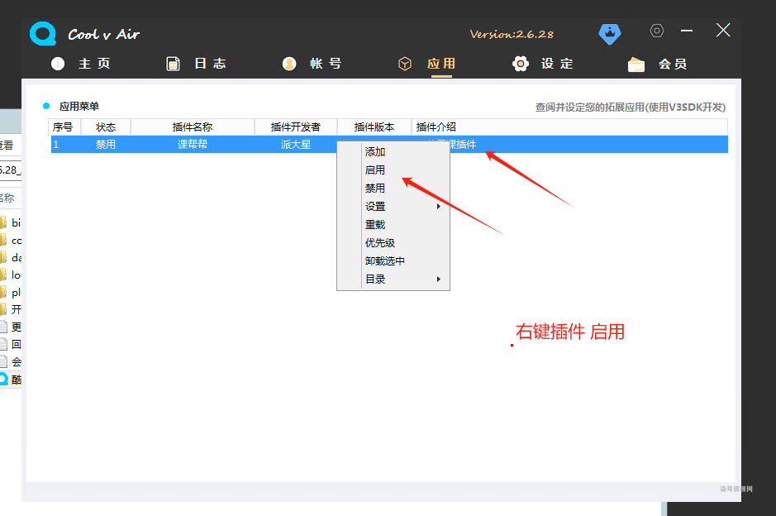Click the 帐号 account avatar icon
The width and height of the screenshot is (776, 516).
pos(289,64)
